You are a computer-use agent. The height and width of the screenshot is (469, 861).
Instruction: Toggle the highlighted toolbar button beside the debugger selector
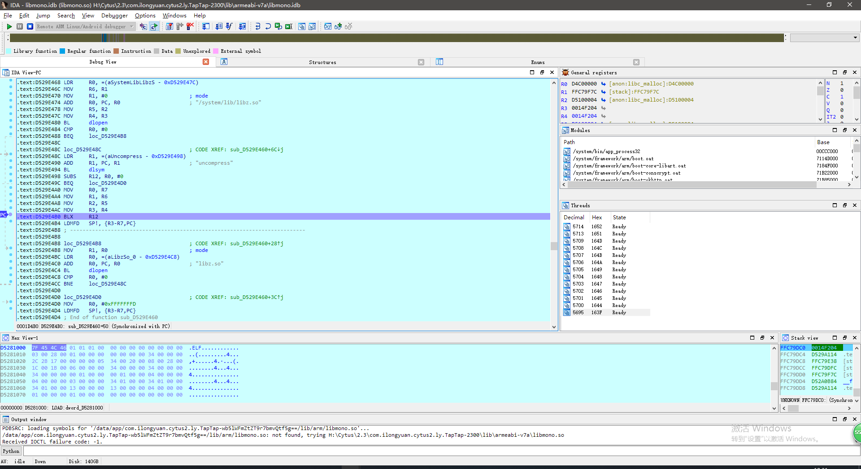click(x=154, y=26)
